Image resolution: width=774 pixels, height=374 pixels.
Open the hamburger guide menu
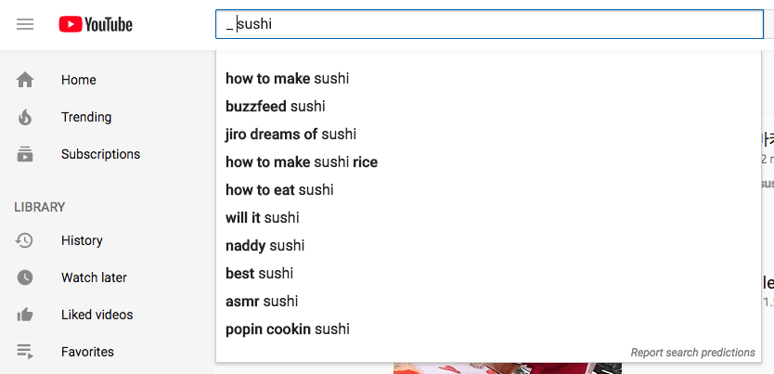[x=25, y=24]
